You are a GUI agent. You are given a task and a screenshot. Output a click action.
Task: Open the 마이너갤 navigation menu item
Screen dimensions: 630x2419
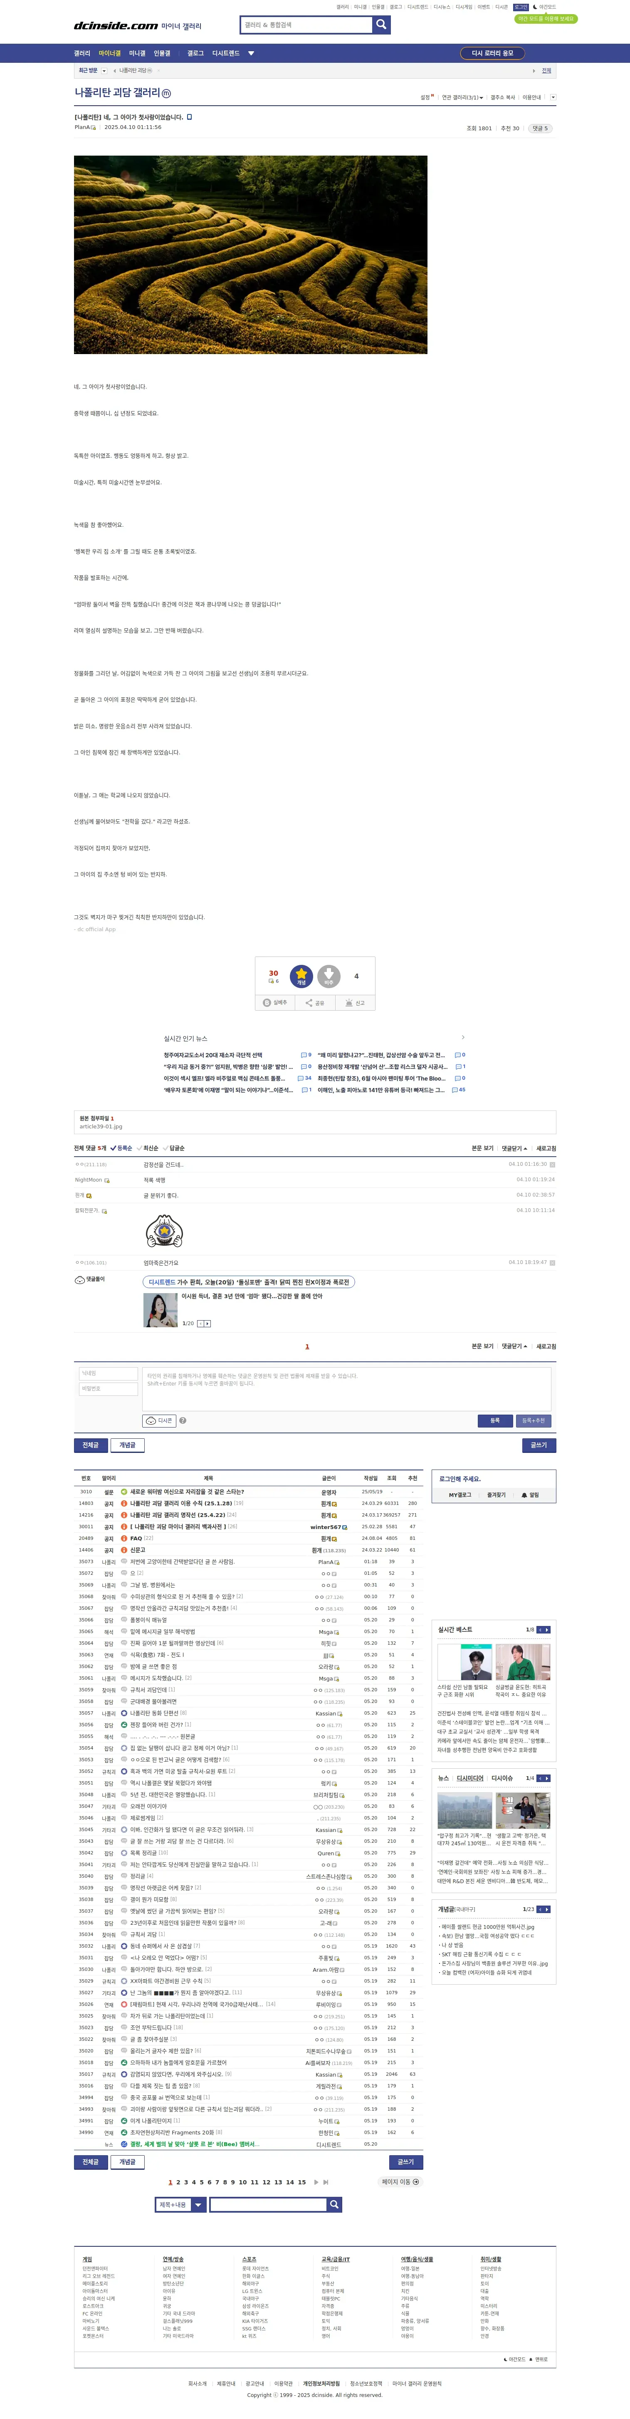(110, 54)
